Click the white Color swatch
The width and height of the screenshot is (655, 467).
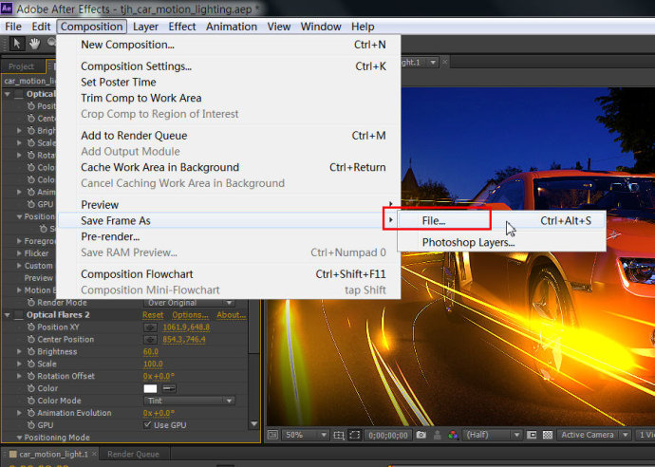click(150, 388)
